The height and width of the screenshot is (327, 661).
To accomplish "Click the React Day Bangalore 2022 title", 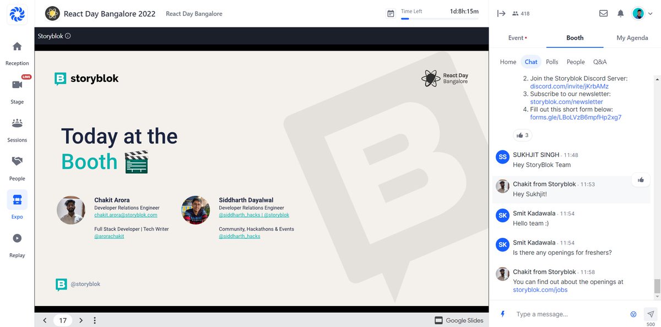I will (x=110, y=14).
